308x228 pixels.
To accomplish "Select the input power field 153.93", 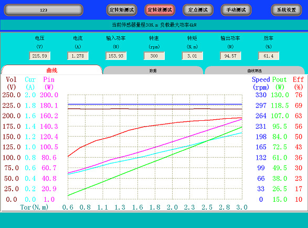I will 116,56.
